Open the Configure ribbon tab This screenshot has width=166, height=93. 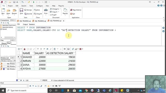pos(39,6)
